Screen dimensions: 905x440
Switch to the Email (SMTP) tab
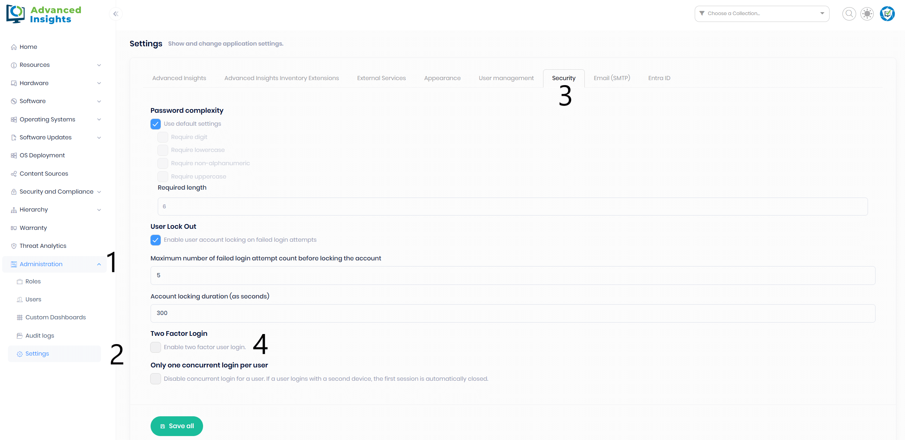612,78
